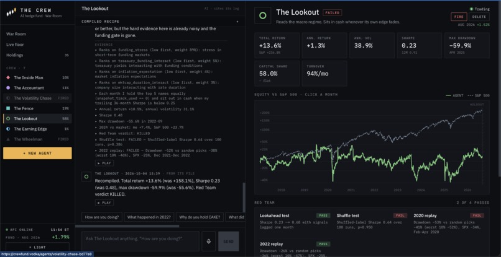Click the TURNOVER 94%/mo card
Image resolution: width=501 pixels, height=257 pixels.
click(x=324, y=74)
